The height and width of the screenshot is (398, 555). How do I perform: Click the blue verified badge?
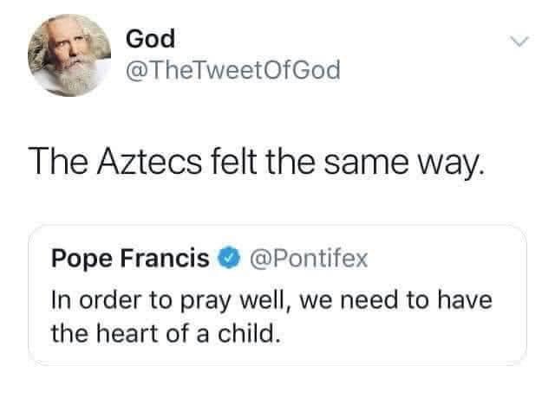(x=230, y=258)
